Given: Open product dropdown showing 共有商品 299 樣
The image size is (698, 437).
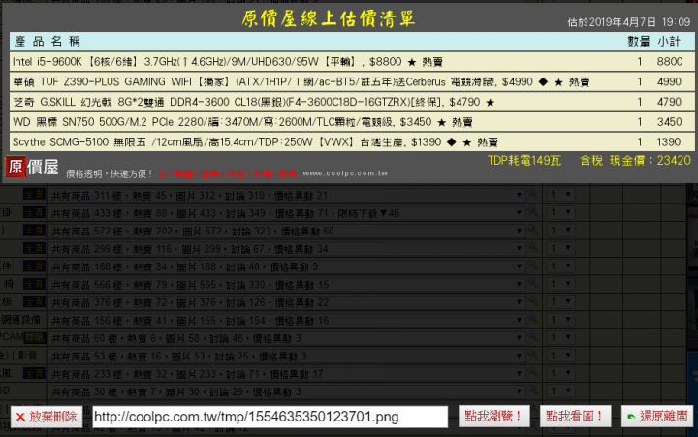Looking at the screenshot, I should click(x=286, y=249).
